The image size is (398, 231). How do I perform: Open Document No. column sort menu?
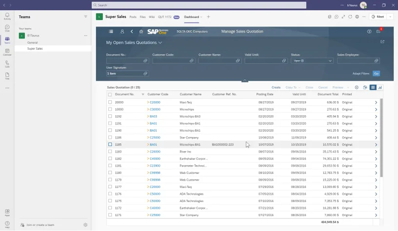point(143,94)
